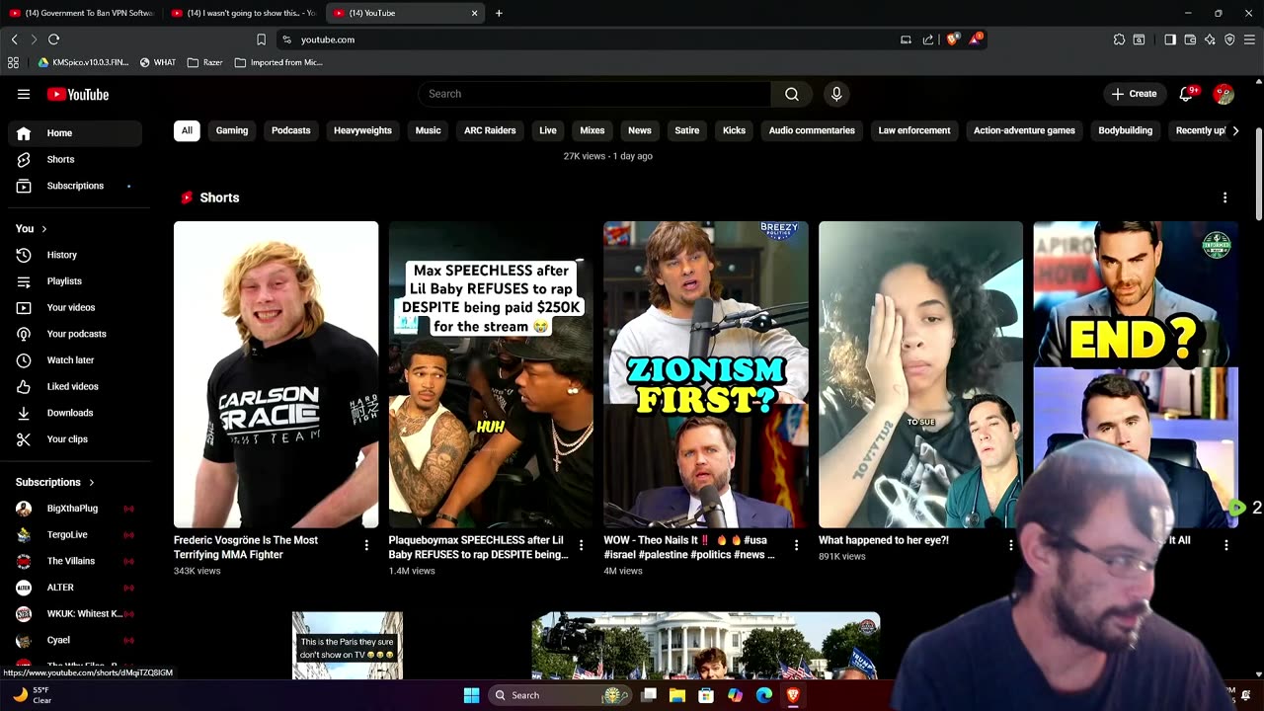Open Shorts in sidebar
The width and height of the screenshot is (1264, 711).
[x=75, y=159]
